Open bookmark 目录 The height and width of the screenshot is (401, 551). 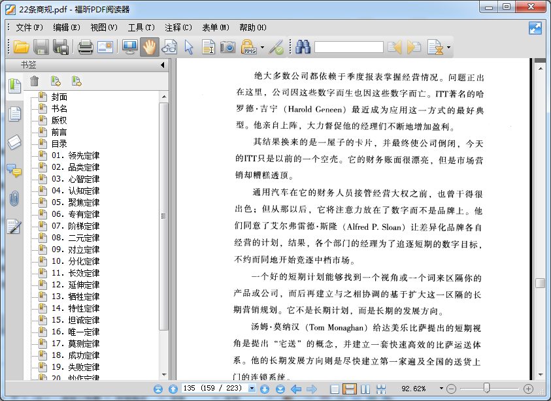pos(59,144)
